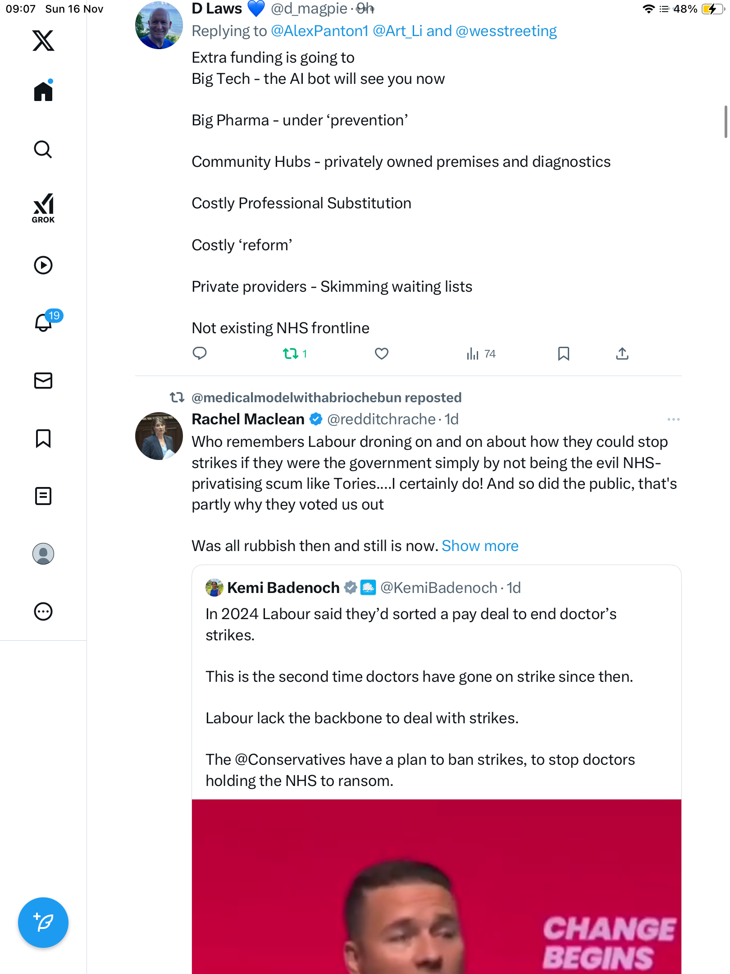Image resolution: width=730 pixels, height=974 pixels.
Task: Undo the repost on D Laws' reply
Action: click(x=291, y=354)
